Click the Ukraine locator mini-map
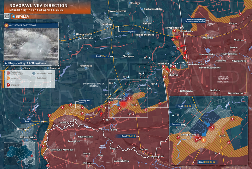 tap(20, 154)
